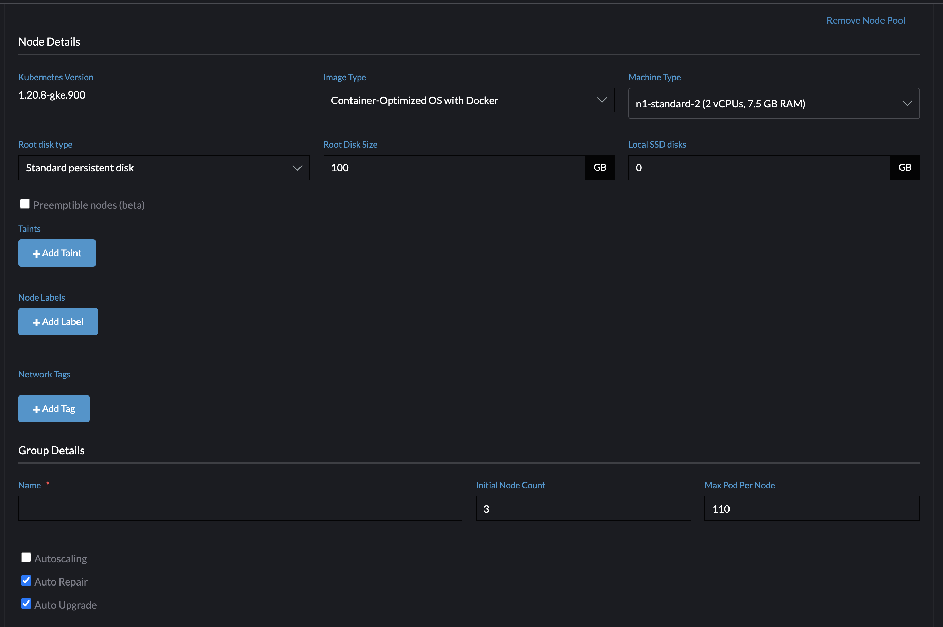Viewport: 943px width, 627px height.
Task: Click the Initial Node Count field
Action: (x=583, y=508)
